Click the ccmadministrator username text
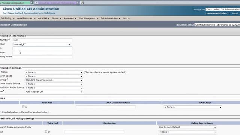240x135 pixels. (x=216, y=13)
